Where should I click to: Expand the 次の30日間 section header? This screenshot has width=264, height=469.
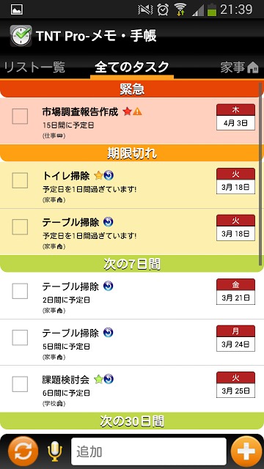[x=132, y=421]
